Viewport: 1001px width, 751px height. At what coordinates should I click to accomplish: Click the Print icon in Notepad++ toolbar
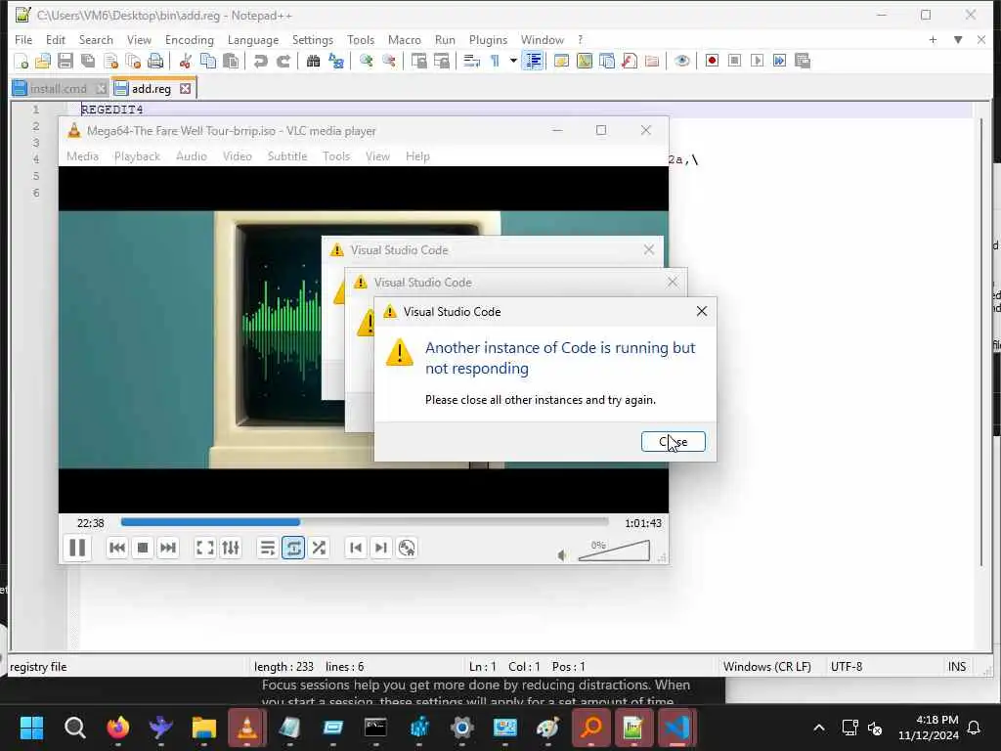click(x=155, y=62)
